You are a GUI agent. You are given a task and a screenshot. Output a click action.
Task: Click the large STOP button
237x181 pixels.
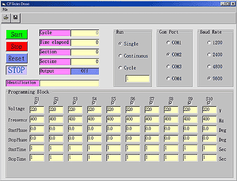pos(16,70)
